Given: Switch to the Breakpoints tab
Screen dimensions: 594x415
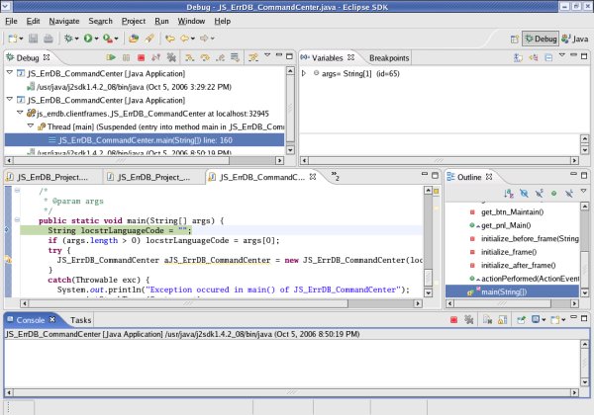Looking at the screenshot, I should [389, 58].
